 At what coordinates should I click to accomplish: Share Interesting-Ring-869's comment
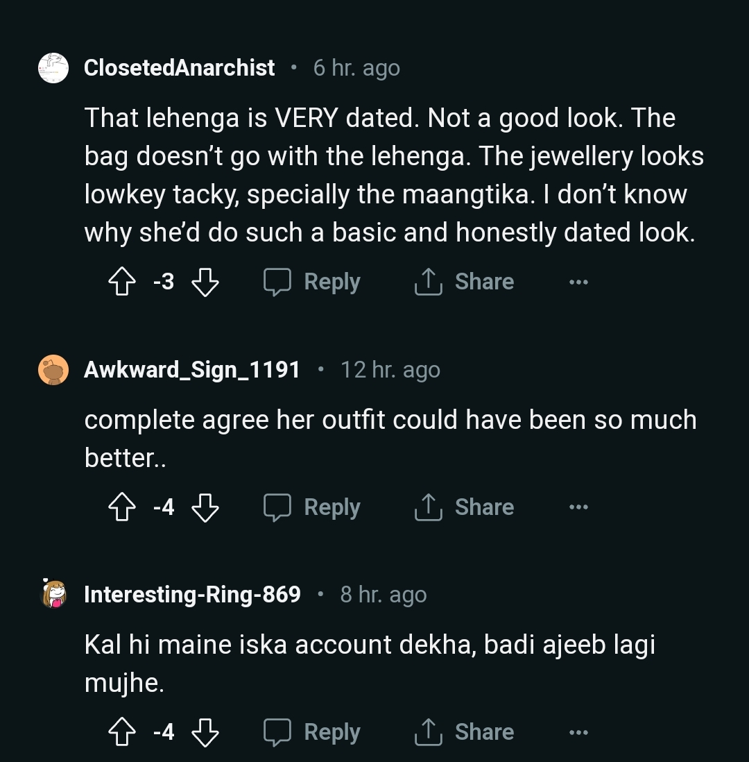coord(464,732)
